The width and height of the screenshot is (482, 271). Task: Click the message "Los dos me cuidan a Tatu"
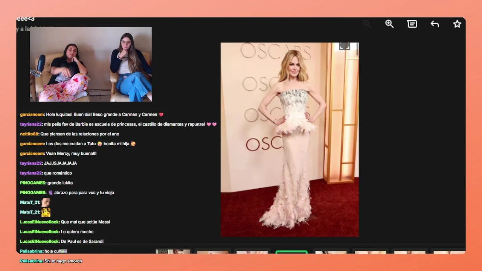tap(71, 144)
